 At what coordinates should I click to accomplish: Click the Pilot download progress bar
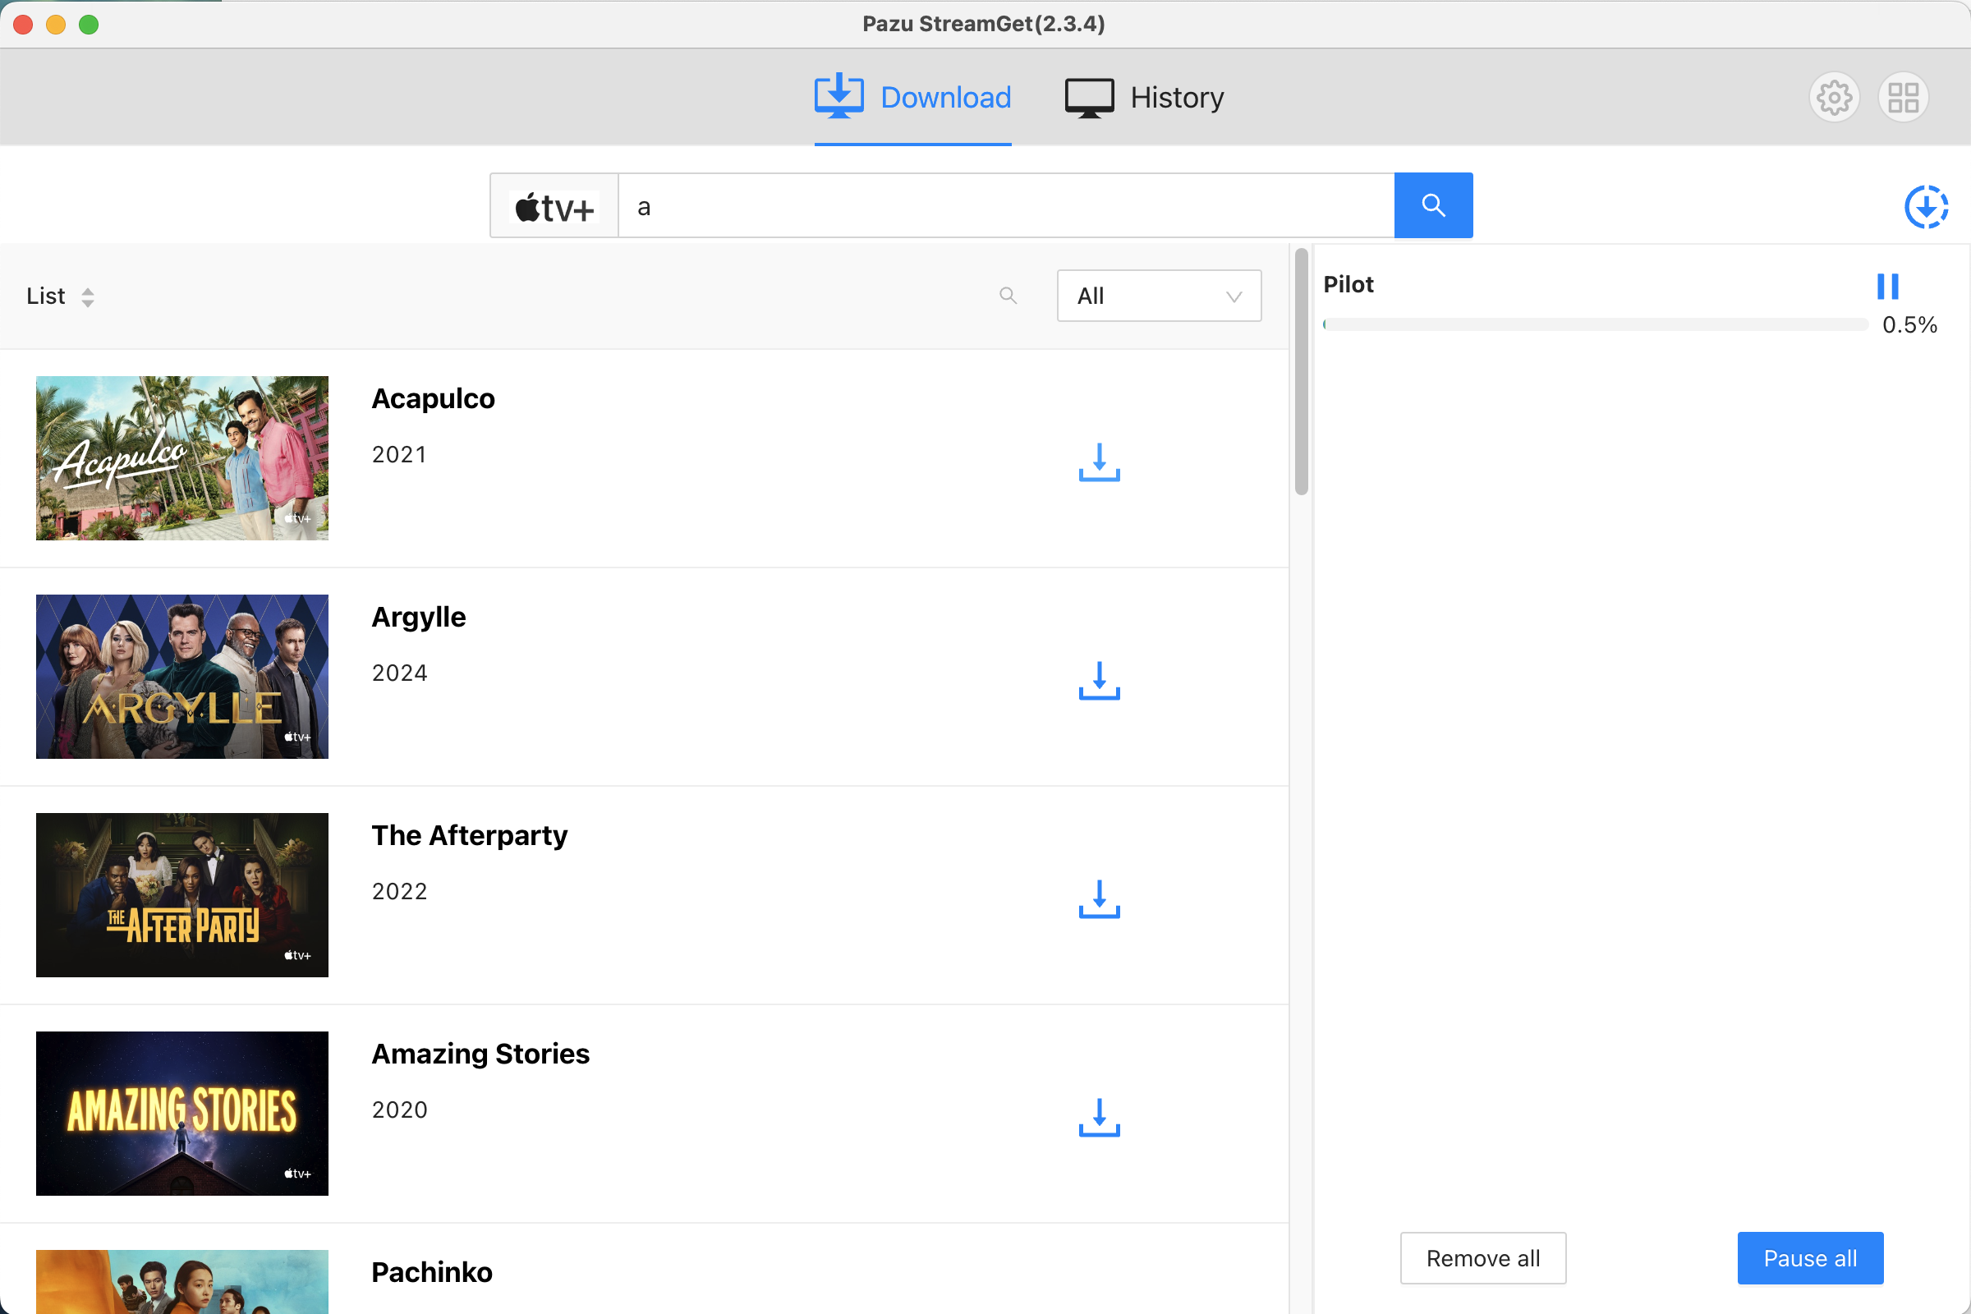point(1596,325)
